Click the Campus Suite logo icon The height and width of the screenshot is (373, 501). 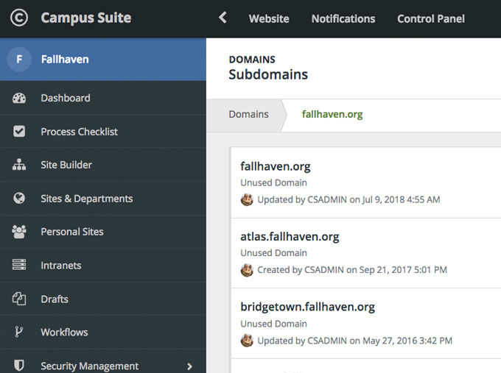[x=19, y=18]
